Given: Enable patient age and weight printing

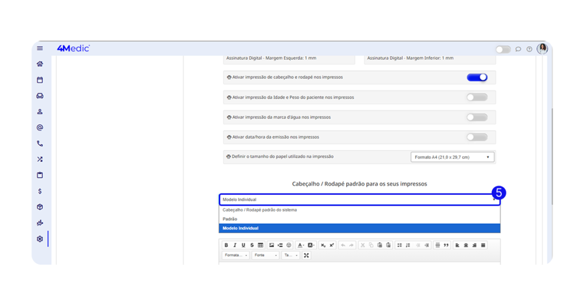Looking at the screenshot, I should point(477,97).
